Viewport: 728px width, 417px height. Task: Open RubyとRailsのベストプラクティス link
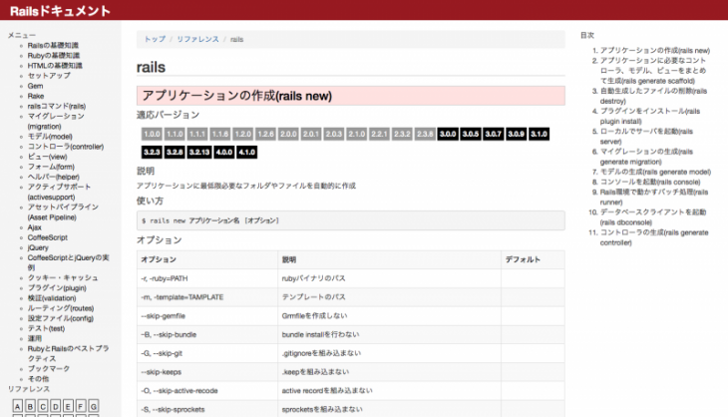pos(68,353)
